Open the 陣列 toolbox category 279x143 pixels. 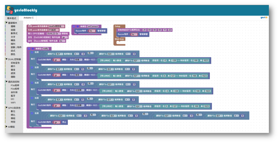pyautogui.click(x=13, y=44)
